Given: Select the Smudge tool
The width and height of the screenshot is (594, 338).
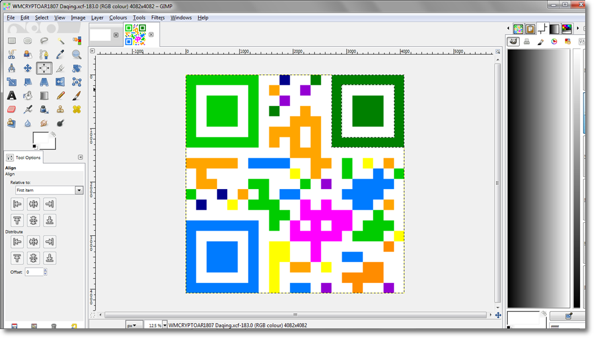Looking at the screenshot, I should pyautogui.click(x=44, y=123).
